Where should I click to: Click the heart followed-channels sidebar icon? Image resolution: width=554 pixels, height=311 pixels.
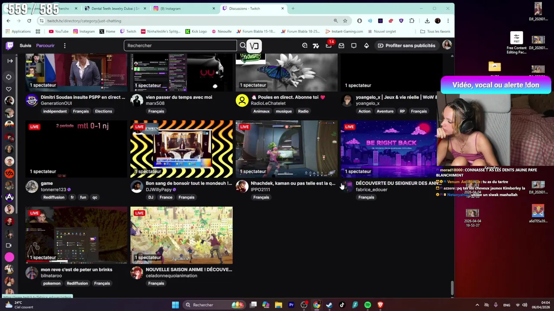(x=9, y=89)
